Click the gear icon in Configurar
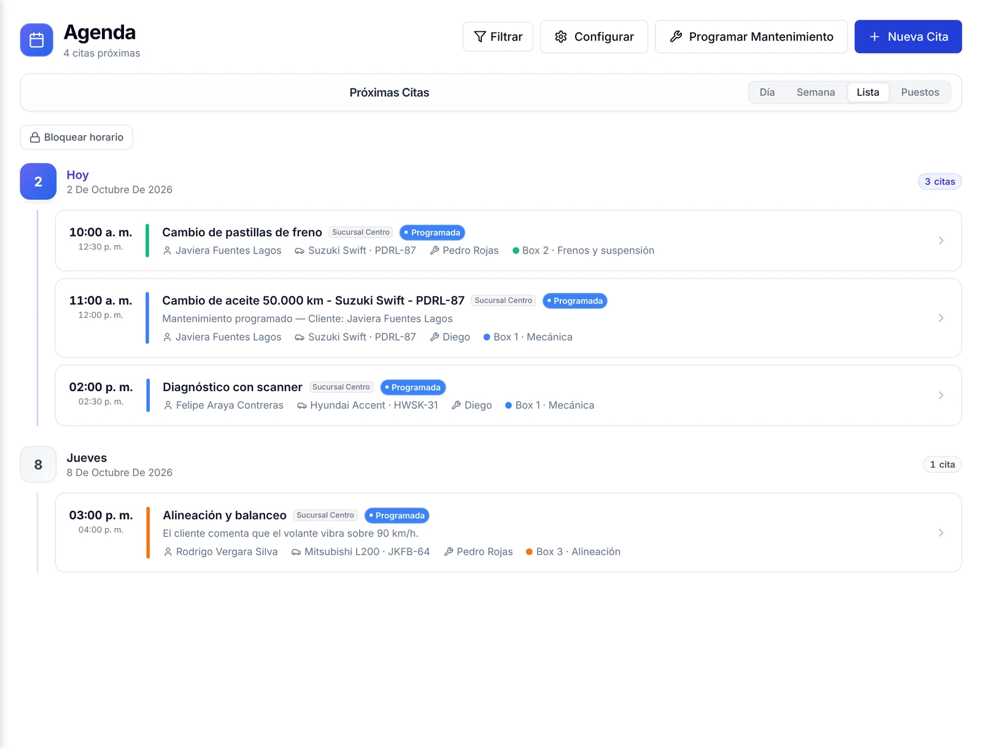 (x=560, y=37)
